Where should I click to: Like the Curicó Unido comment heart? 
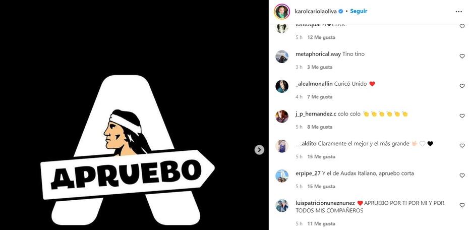point(462,86)
